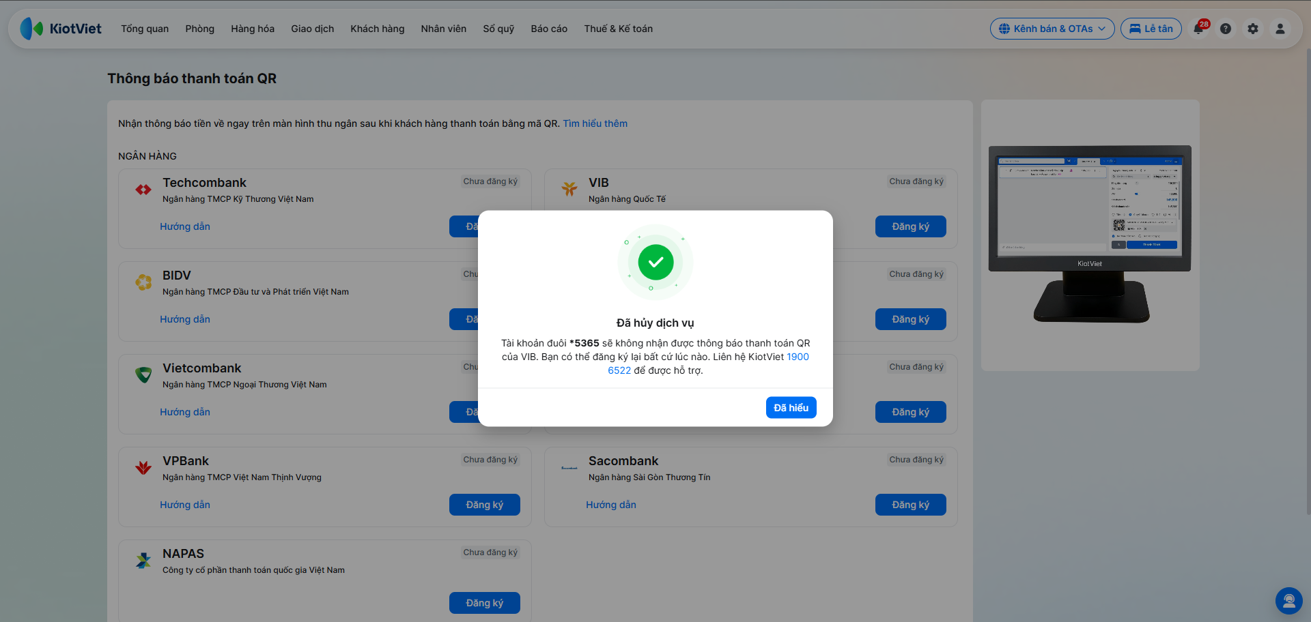
Task: Open the Tổng quan menu
Action: tap(145, 29)
